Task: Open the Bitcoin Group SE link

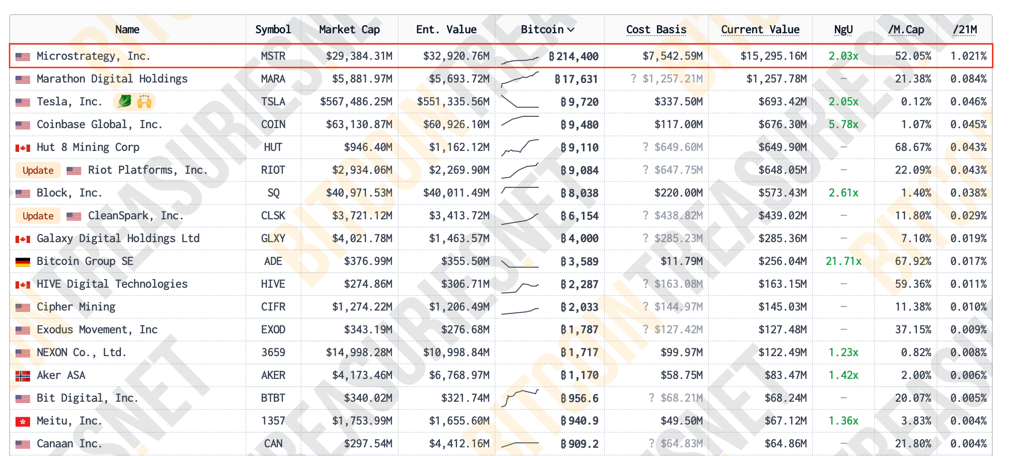Action: click(85, 261)
